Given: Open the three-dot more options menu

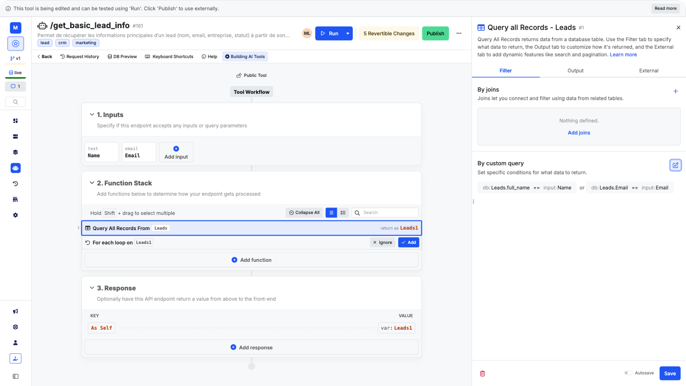Looking at the screenshot, I should (459, 34).
